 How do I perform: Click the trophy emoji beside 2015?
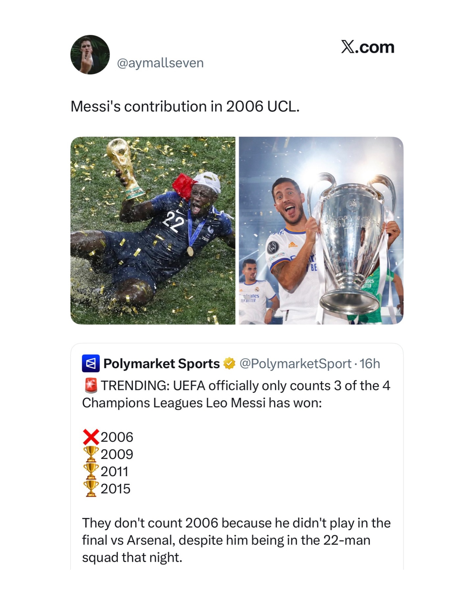click(x=91, y=489)
